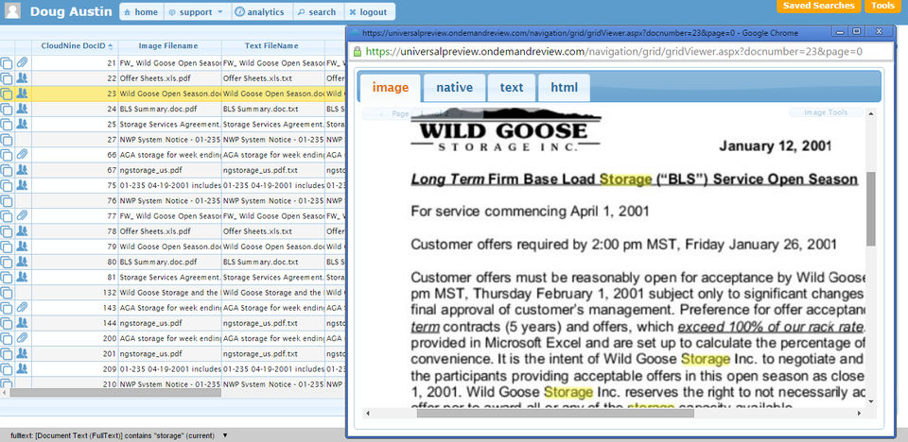
Task: Click the people group icon for DocID 209
Action: click(x=22, y=368)
